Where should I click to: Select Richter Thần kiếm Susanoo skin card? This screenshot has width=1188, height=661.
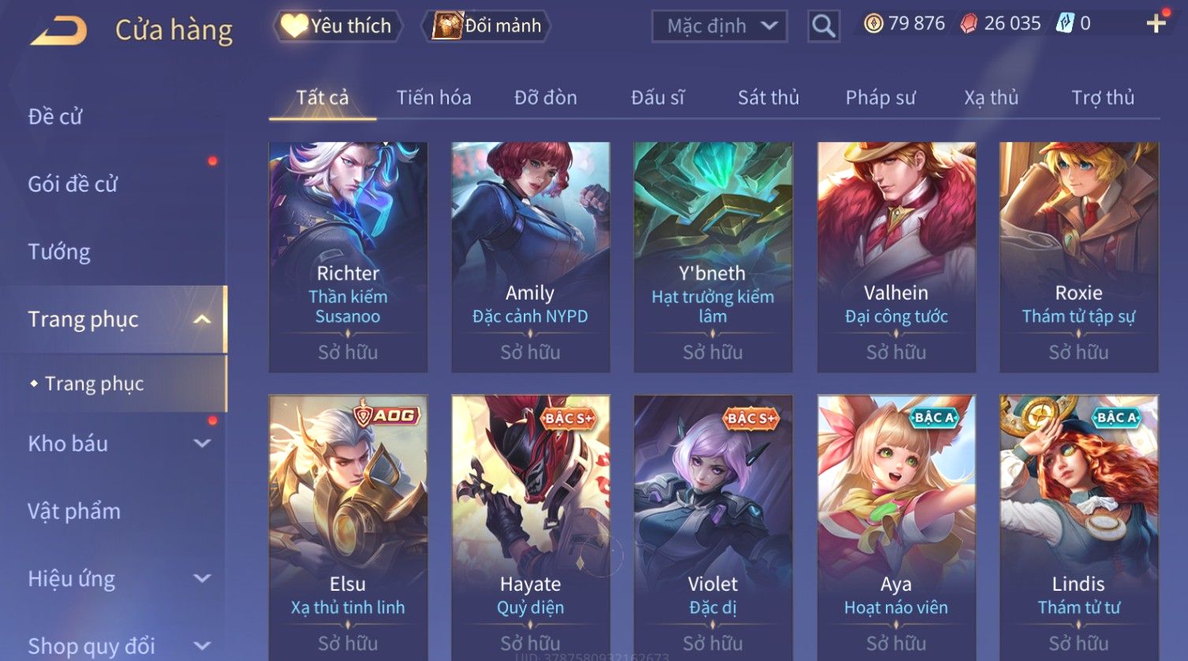pos(348,257)
